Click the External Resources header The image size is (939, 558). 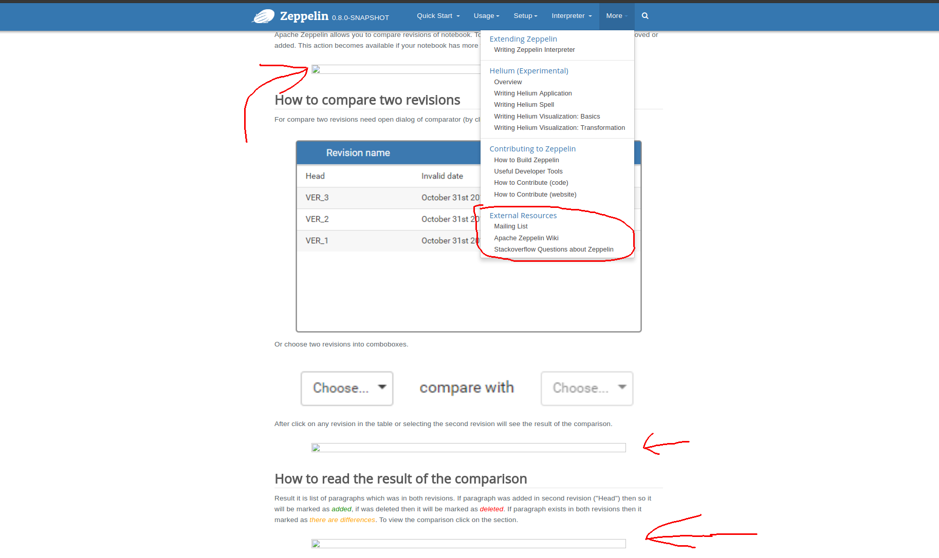[523, 216]
